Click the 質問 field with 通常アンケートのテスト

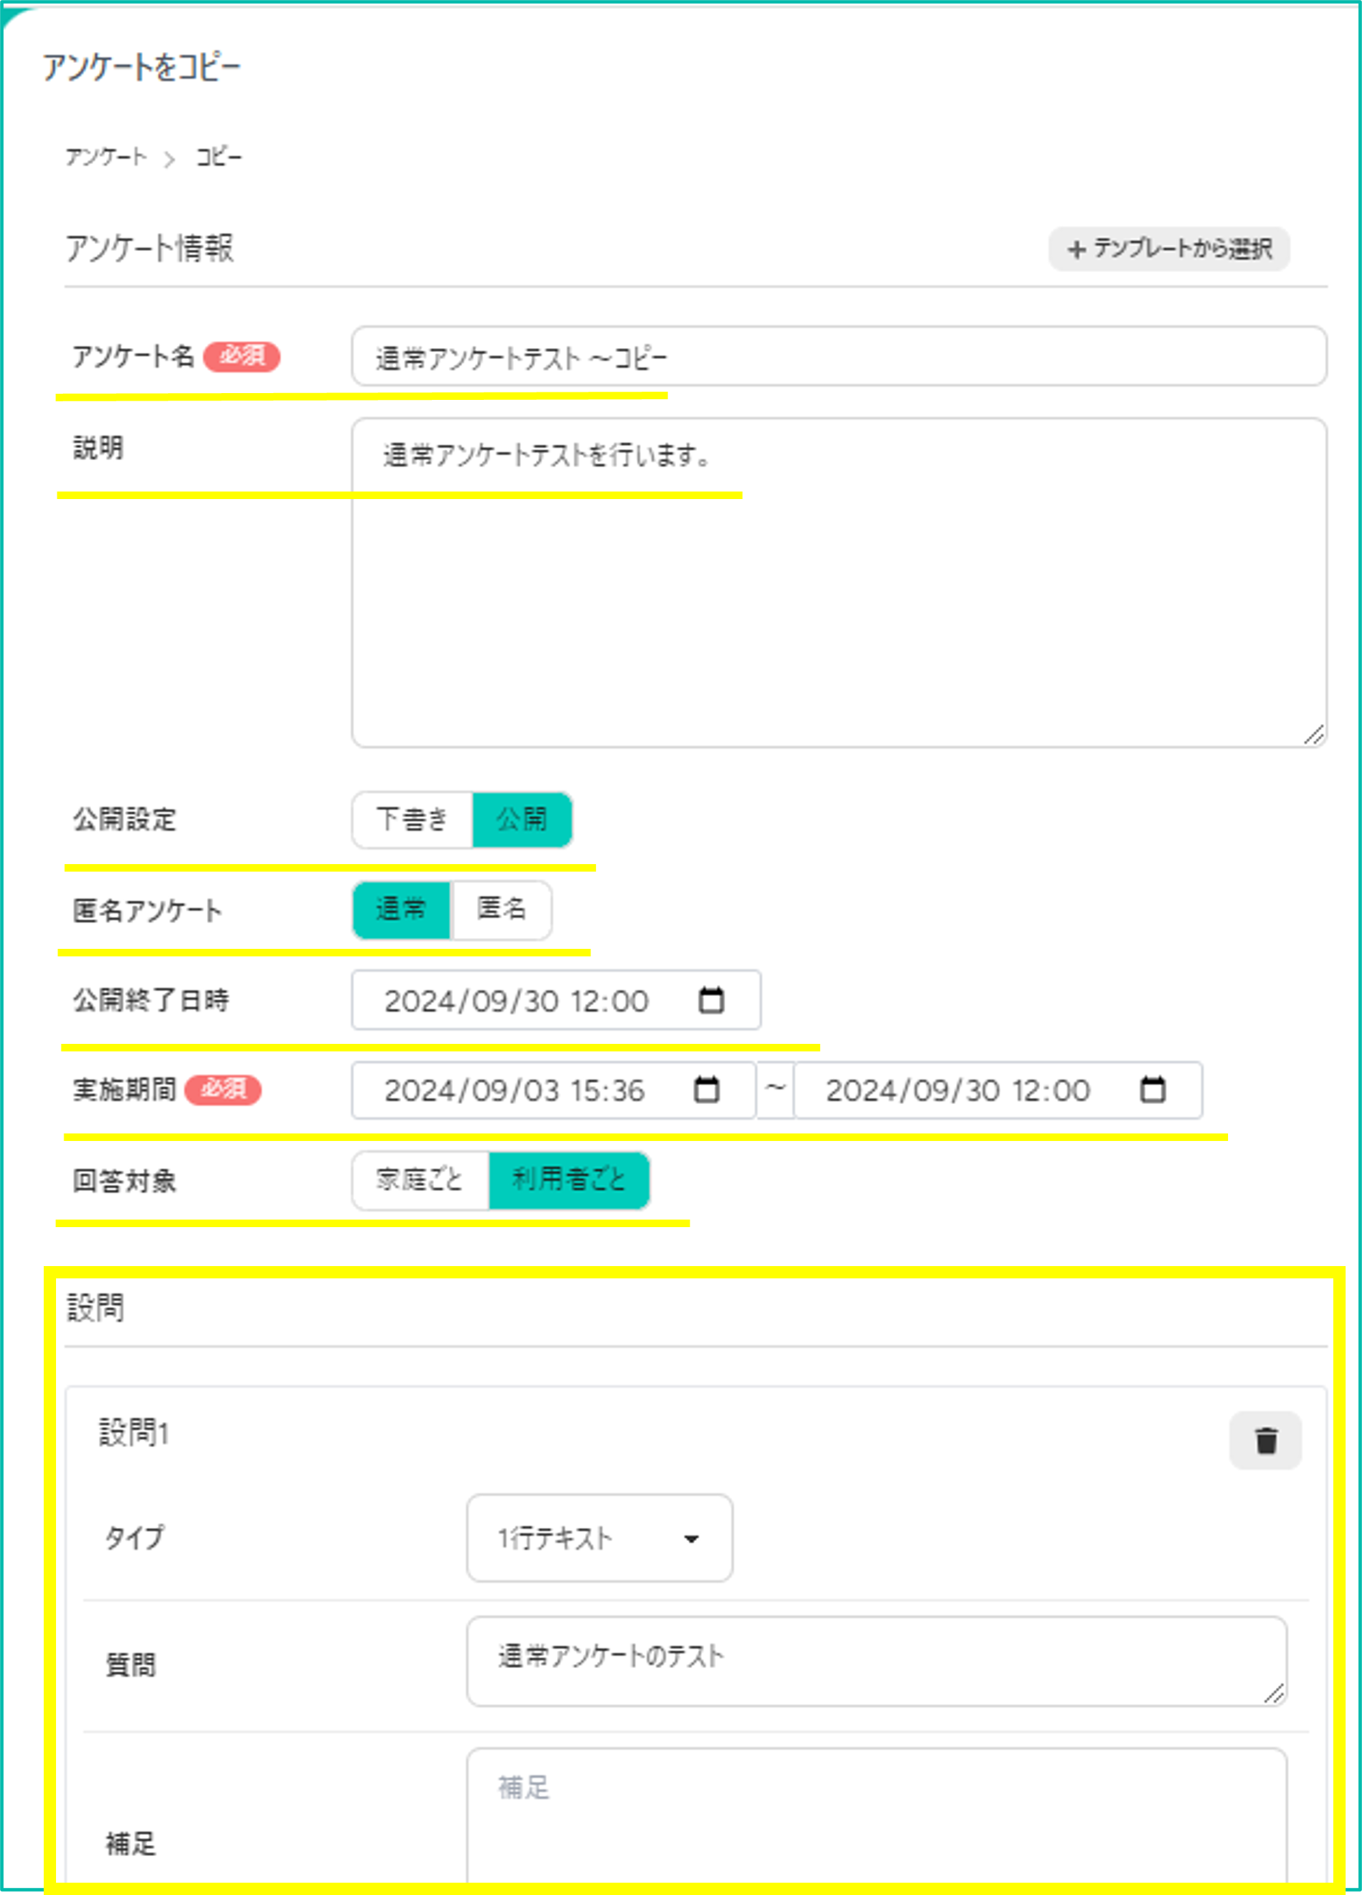click(877, 1661)
